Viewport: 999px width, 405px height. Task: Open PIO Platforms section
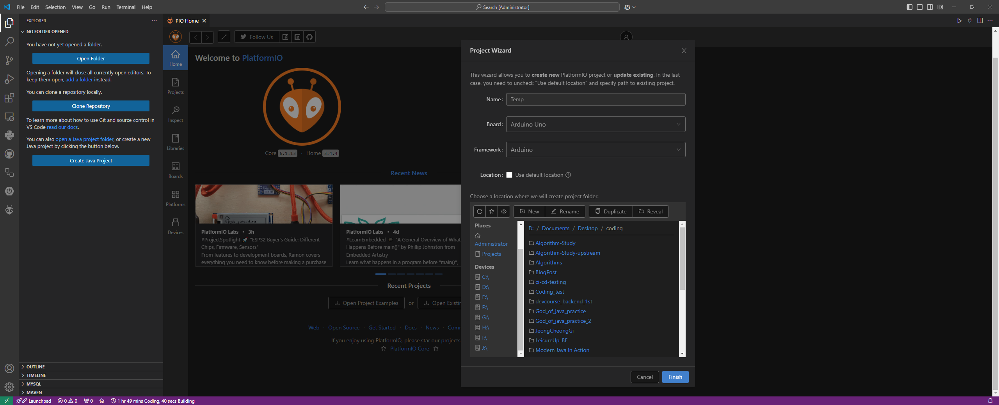(x=176, y=198)
